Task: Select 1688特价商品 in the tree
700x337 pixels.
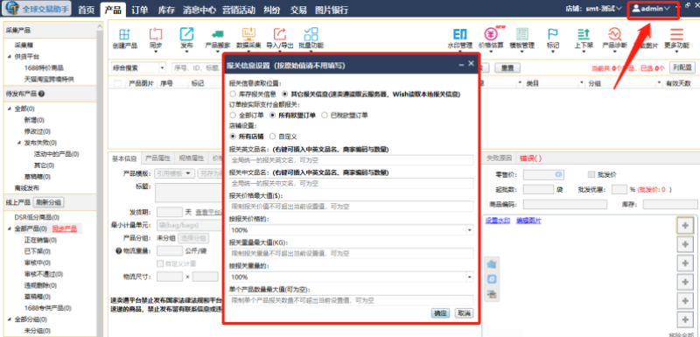Action: tap(44, 68)
